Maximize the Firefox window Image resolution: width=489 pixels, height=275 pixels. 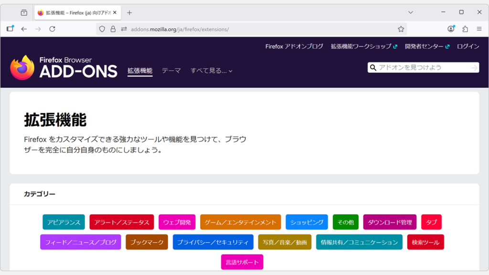[x=461, y=12]
